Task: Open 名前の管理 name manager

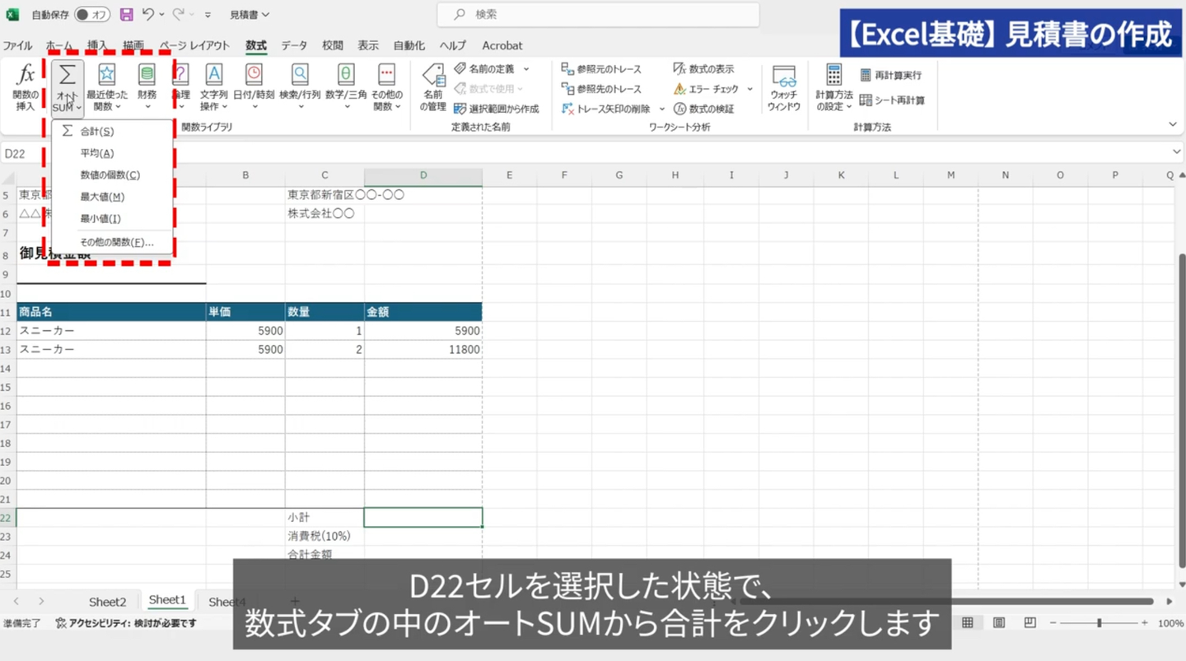Action: [432, 87]
